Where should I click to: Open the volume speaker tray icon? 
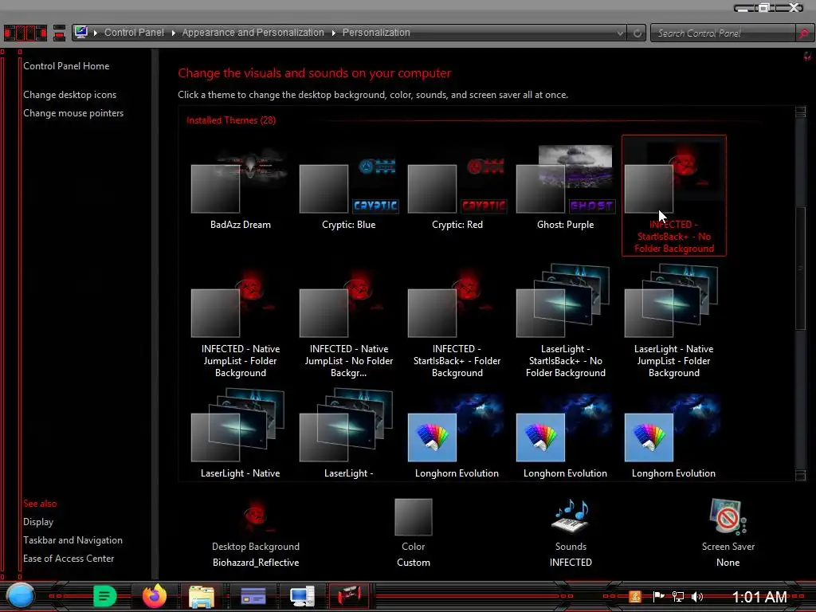point(697,596)
